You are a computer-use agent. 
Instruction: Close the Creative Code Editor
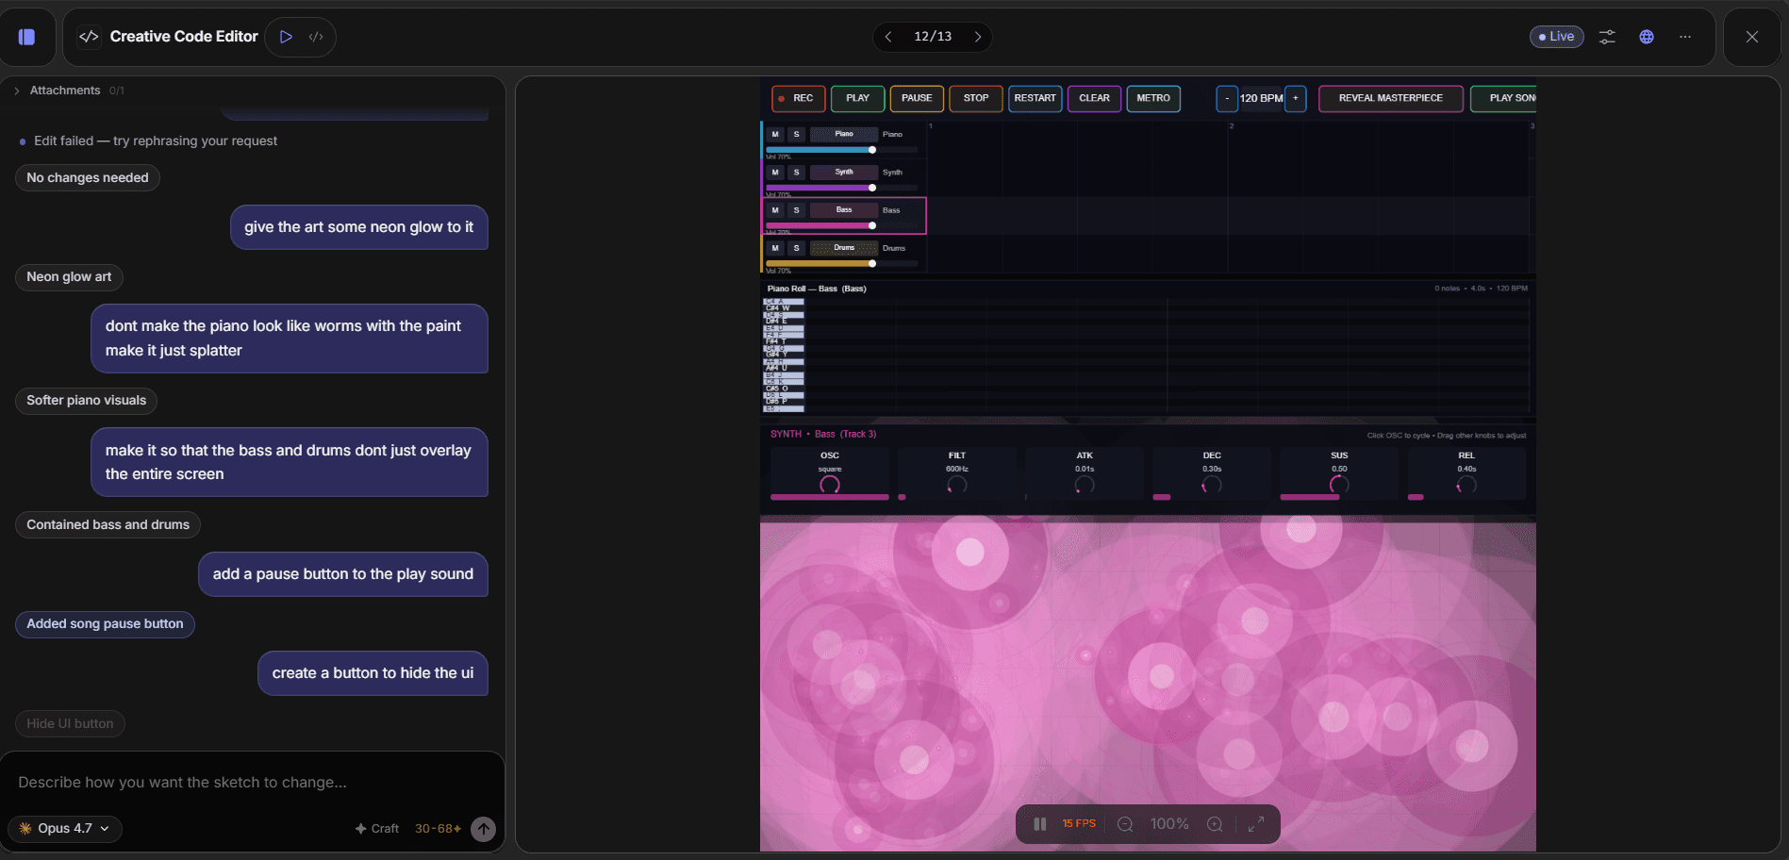pos(1752,37)
